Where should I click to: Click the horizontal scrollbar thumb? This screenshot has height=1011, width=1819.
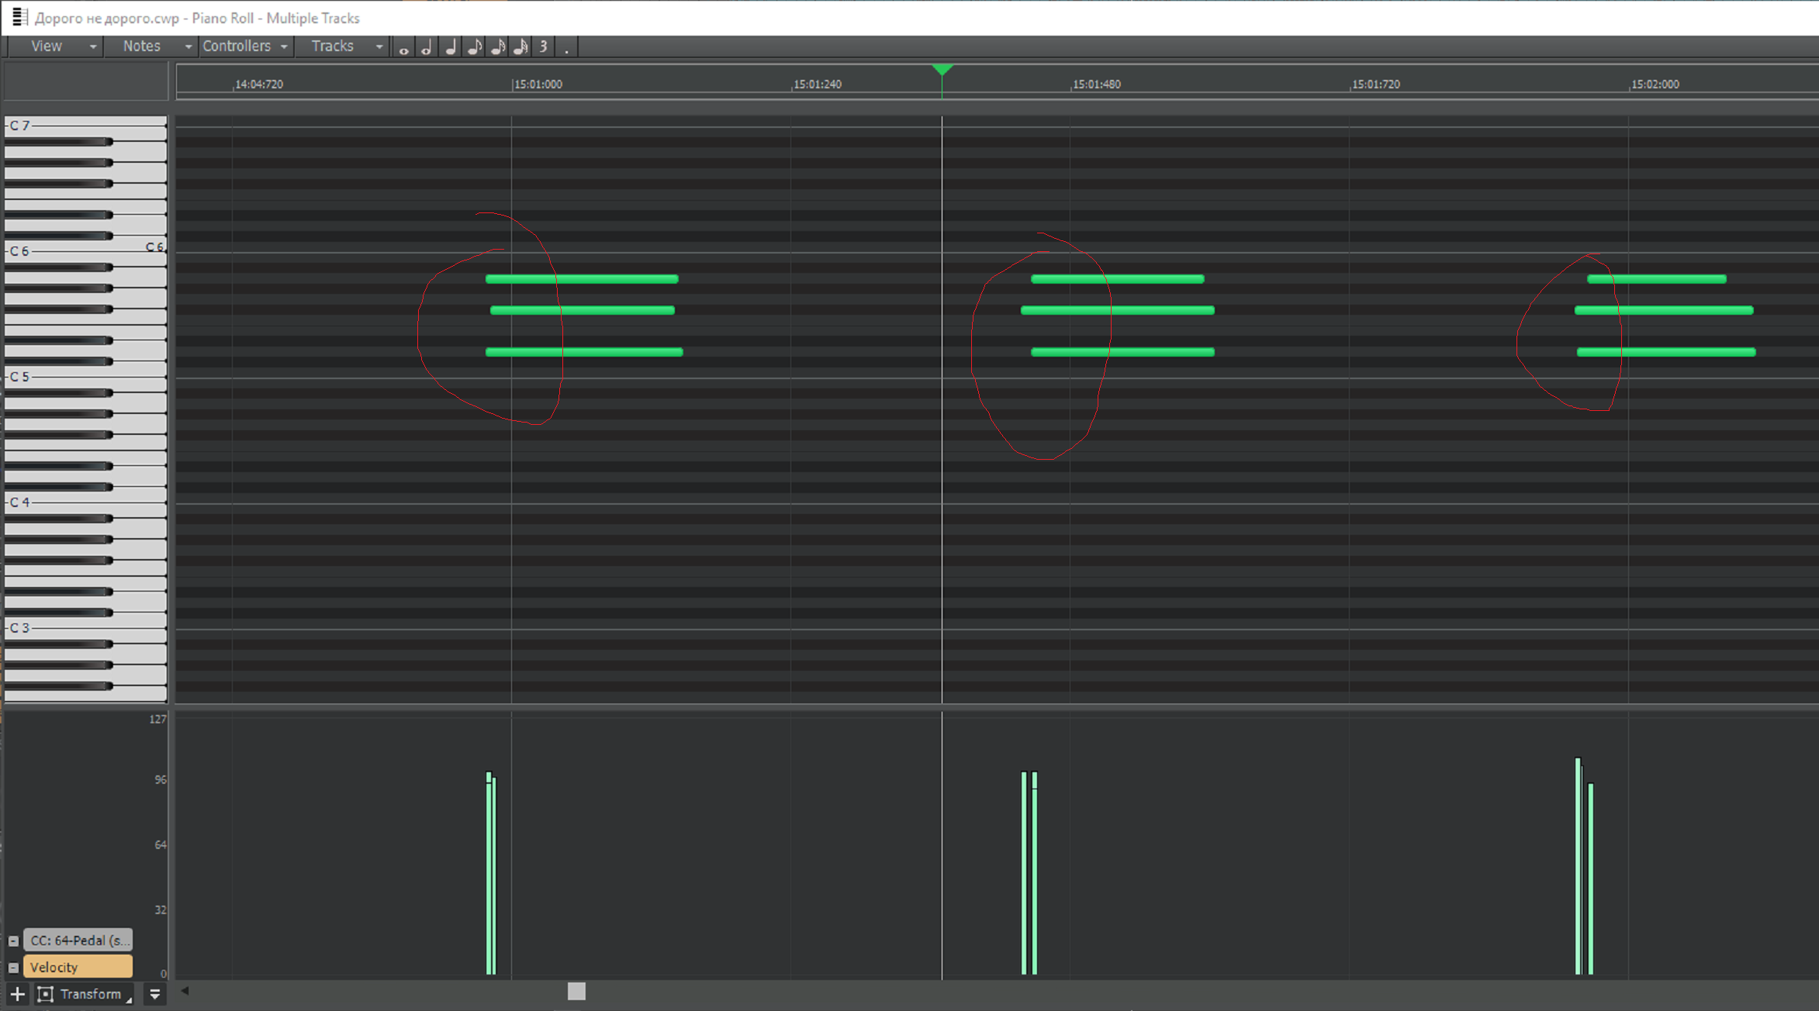[x=576, y=991]
